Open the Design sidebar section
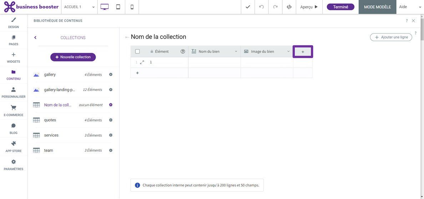 click(14, 23)
